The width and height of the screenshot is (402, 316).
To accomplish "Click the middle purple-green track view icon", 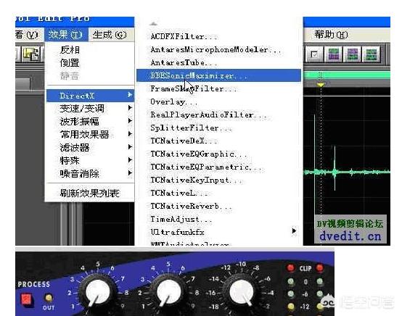I will 352,54.
